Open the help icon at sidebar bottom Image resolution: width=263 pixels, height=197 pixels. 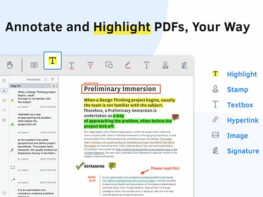4,120
